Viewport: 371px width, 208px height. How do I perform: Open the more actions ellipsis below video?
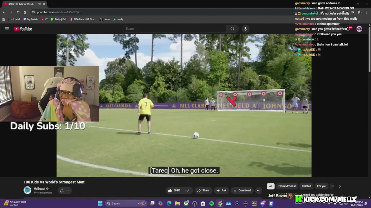click(259, 190)
